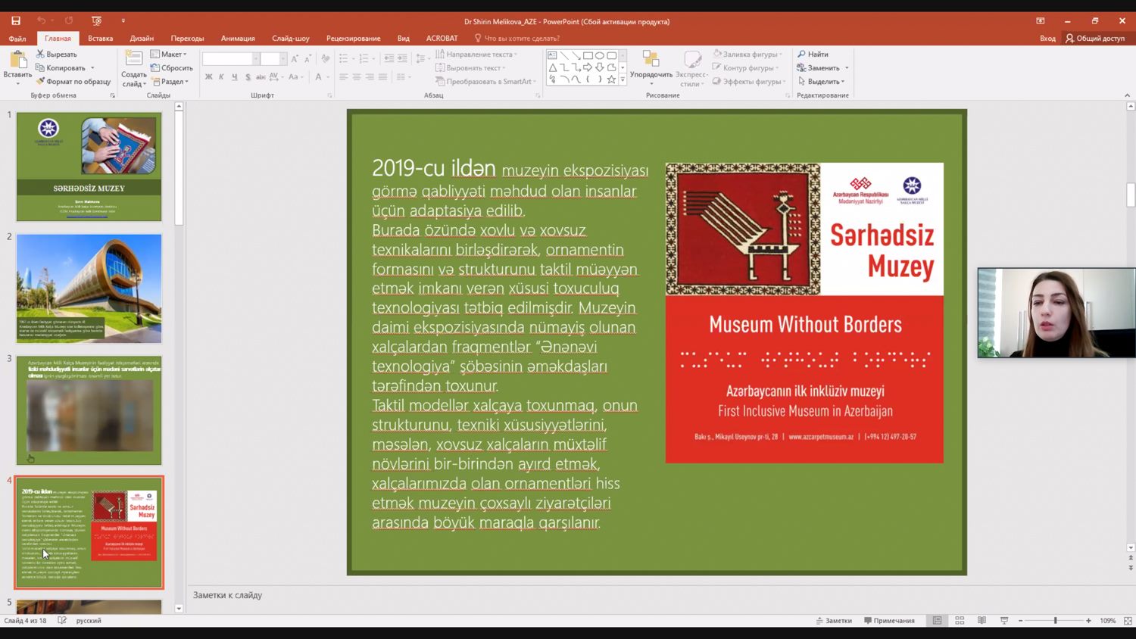
Task: Click the zoom slider handle
Action: [1055, 621]
